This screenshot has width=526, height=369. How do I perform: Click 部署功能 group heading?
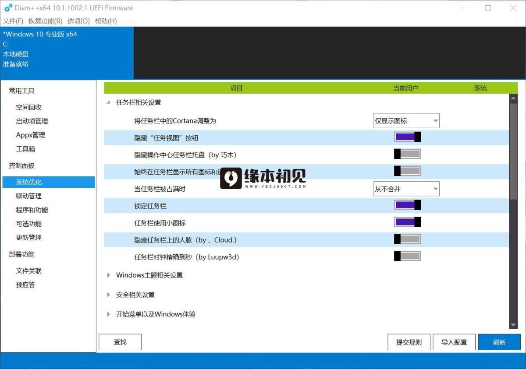[22, 254]
